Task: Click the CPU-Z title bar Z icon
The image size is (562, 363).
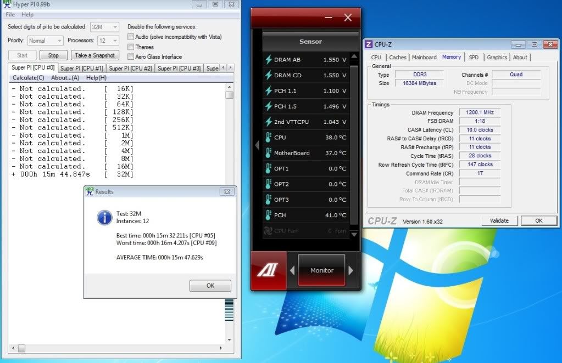Action: pyautogui.click(x=369, y=44)
